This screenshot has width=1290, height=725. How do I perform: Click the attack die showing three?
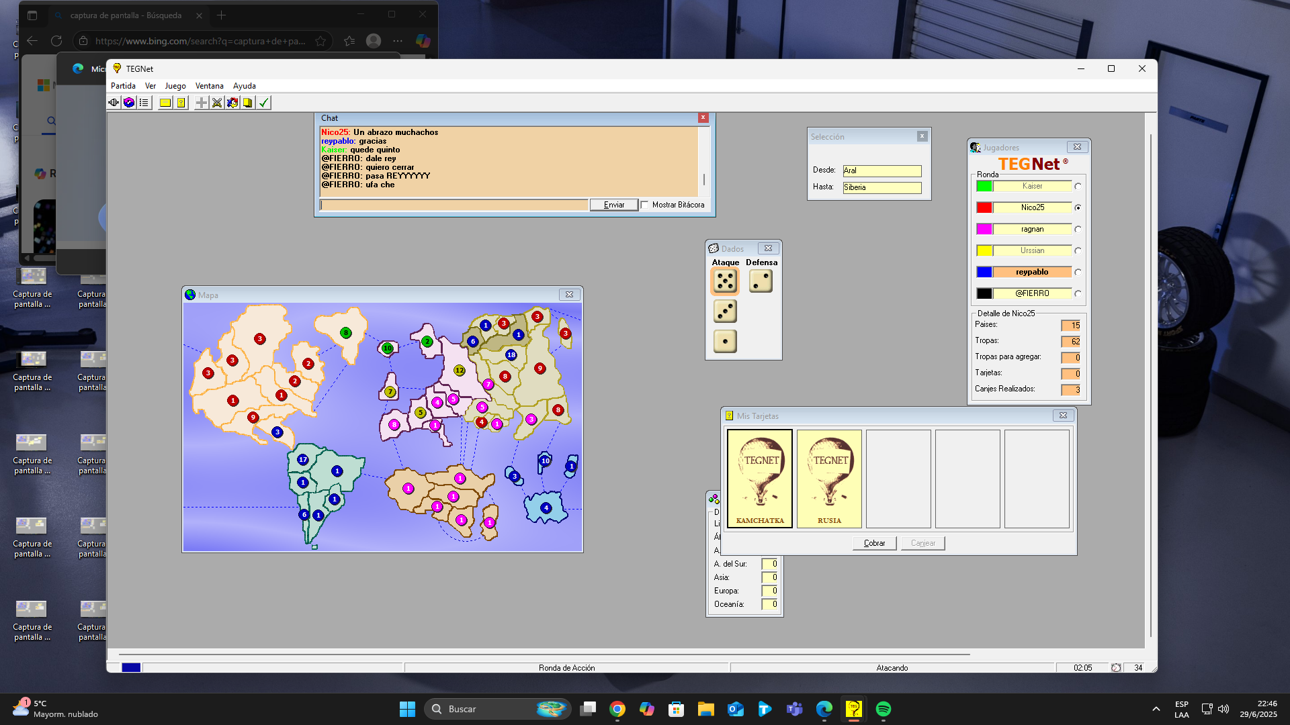[725, 311]
